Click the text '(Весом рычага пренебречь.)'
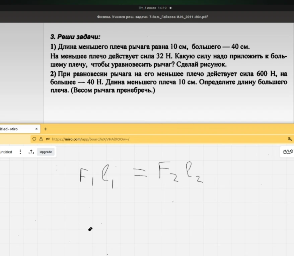This screenshot has height=256, width=294. click(x=113, y=90)
